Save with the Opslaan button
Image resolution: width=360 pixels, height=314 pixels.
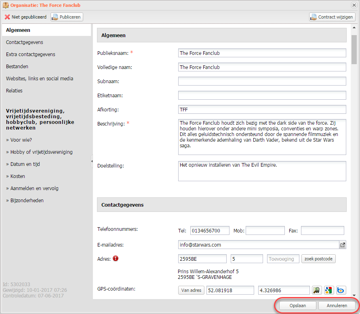click(297, 306)
